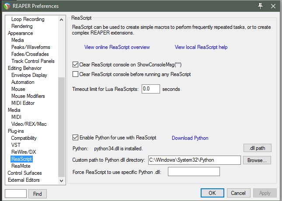
Task: Click Browse for Python dll directory
Action: pos(257,160)
